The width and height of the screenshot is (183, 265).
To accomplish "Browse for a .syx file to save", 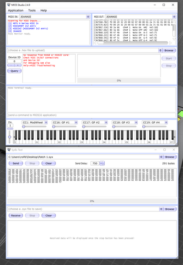I will [170, 209].
